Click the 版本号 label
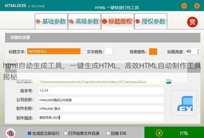 [x=27, y=91]
